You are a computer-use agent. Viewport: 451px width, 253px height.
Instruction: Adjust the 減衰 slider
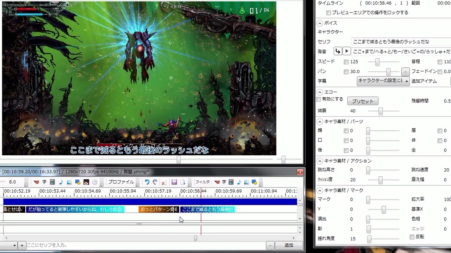point(381,111)
